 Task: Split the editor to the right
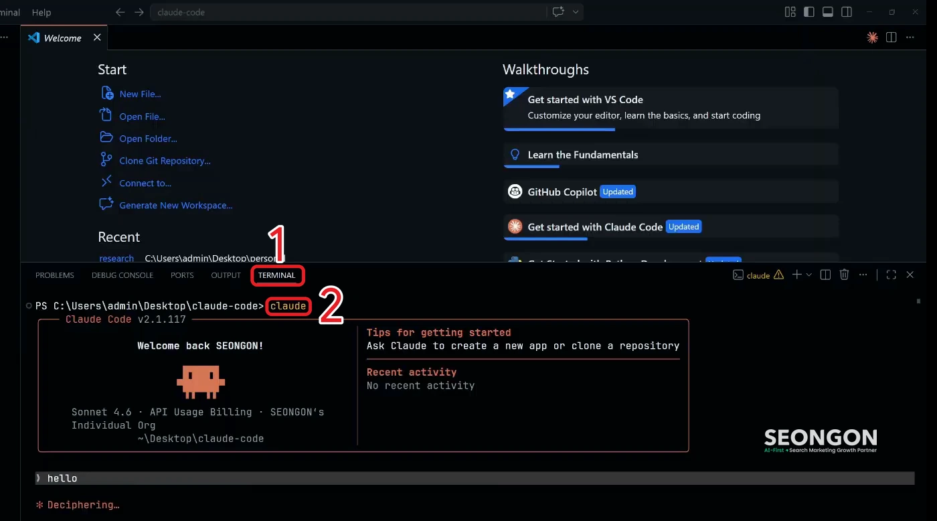point(891,38)
